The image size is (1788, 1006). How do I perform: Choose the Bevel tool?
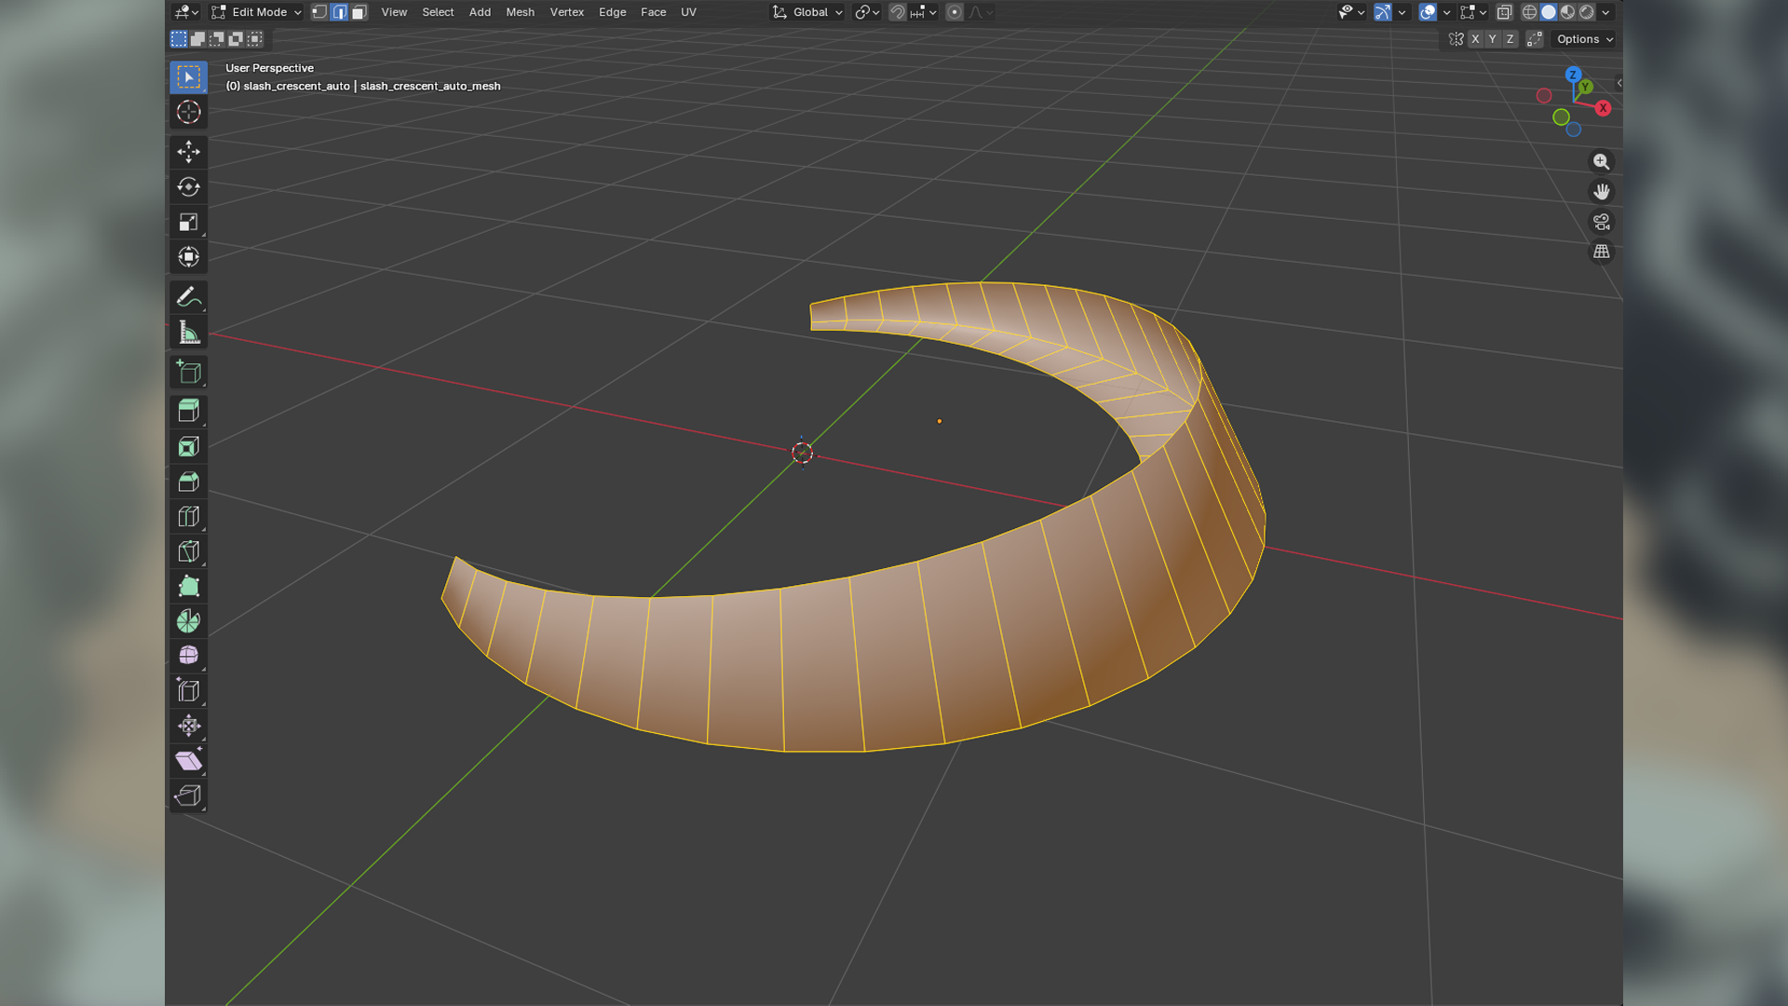[188, 482]
